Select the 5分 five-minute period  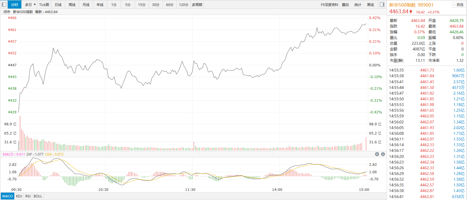(128, 5)
